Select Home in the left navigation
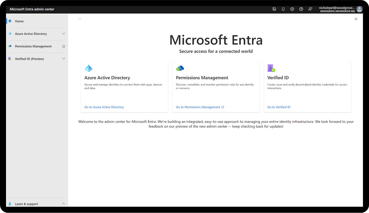The image size is (369, 213). coord(19,21)
